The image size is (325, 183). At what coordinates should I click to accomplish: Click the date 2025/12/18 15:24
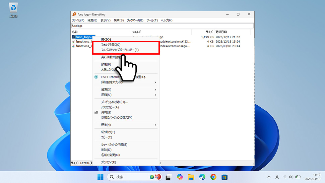click(227, 42)
